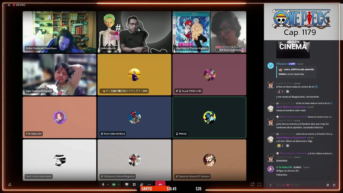The image size is (343, 193).
Task: Click avatar in Saint Lector Aventajado tile
Action: [x=59, y=160]
